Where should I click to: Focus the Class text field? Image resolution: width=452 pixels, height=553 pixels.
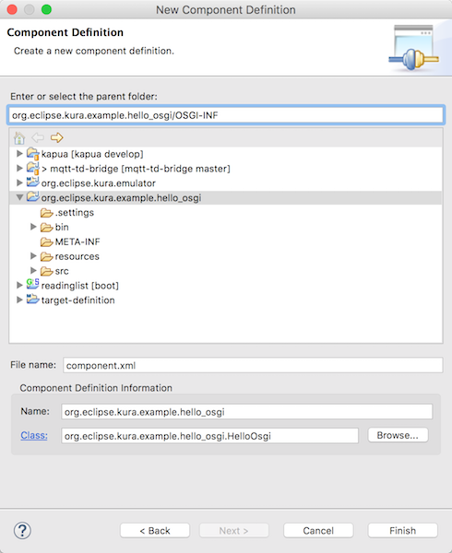point(210,436)
